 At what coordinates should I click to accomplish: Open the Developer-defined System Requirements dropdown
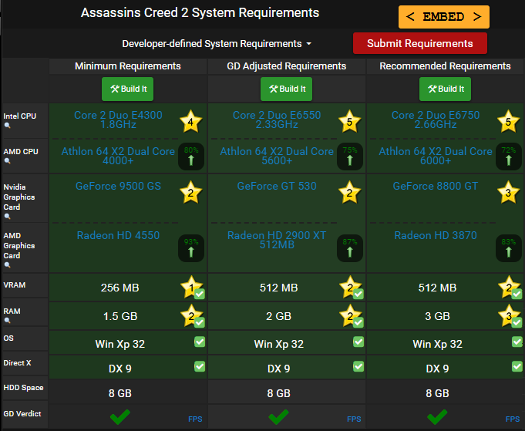[x=217, y=44]
